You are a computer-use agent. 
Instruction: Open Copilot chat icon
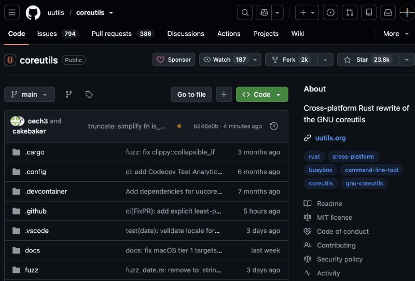coord(264,12)
